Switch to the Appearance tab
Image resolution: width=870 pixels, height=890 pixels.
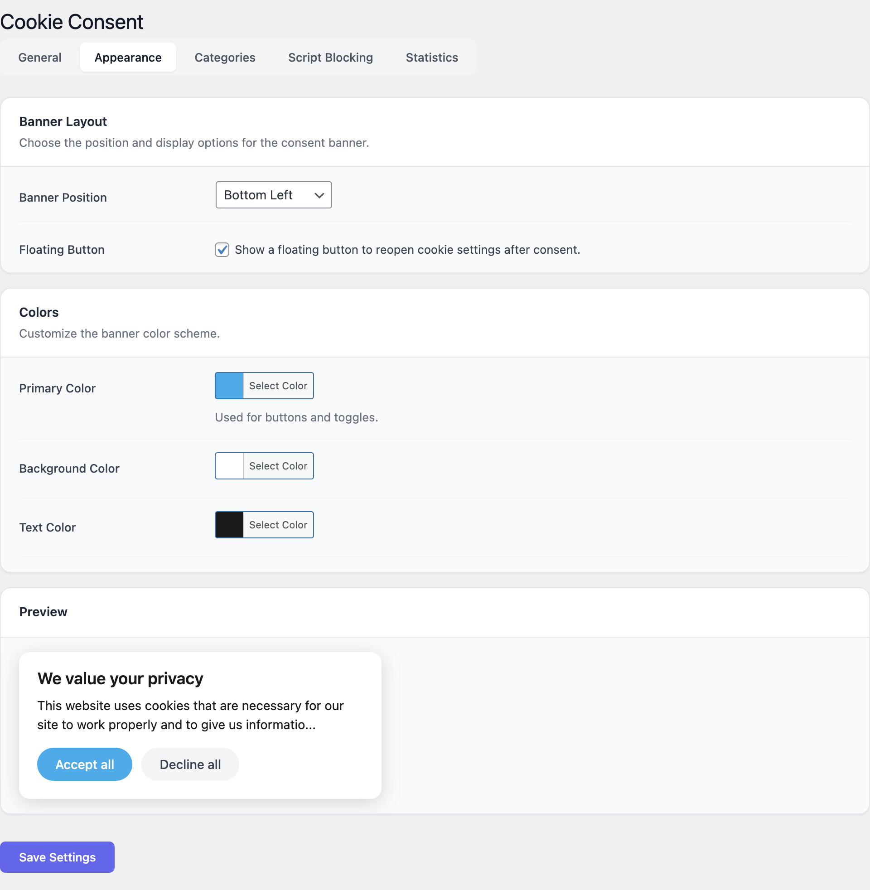coord(128,58)
